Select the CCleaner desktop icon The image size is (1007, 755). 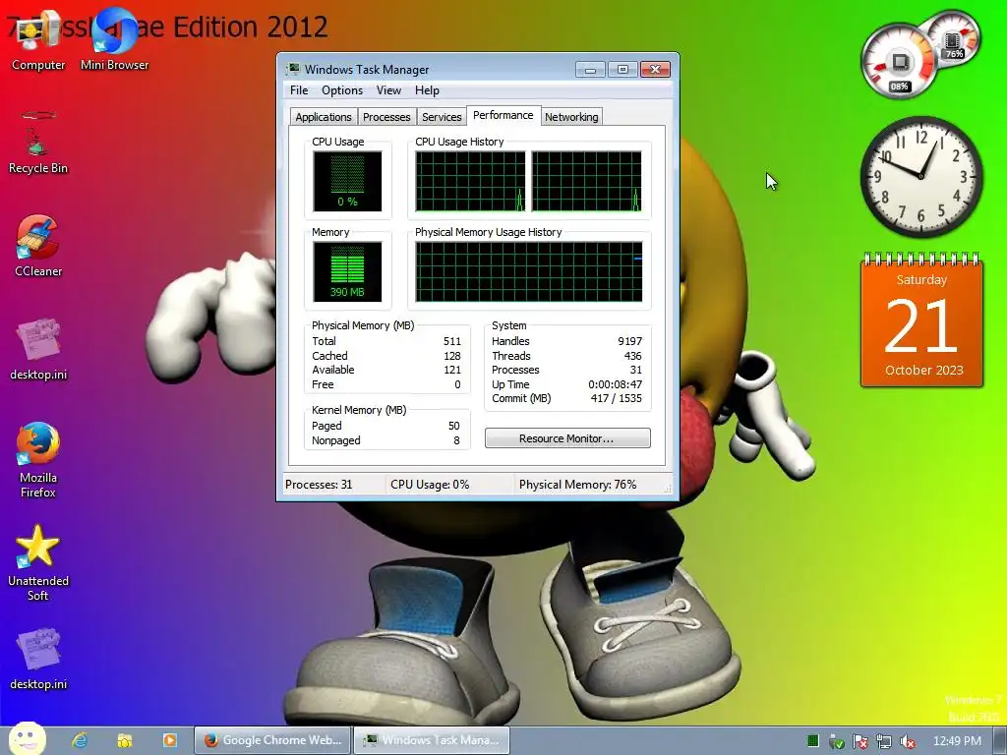38,245
